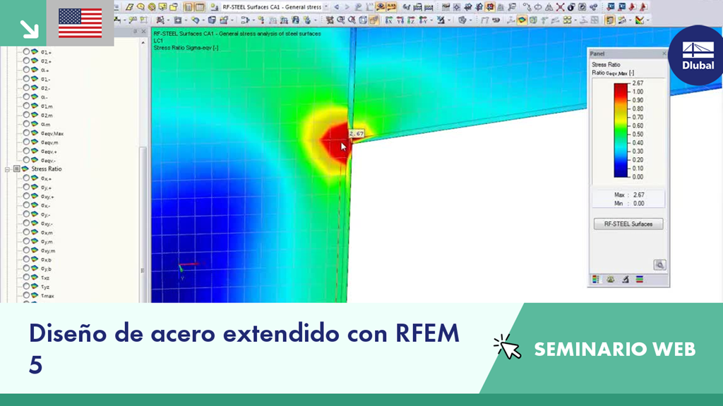Click the Dlubal logo badge

pyautogui.click(x=697, y=55)
